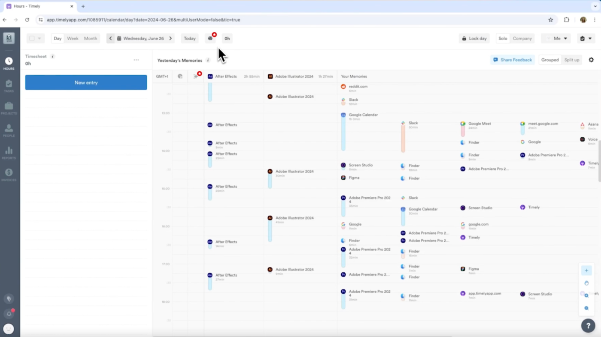This screenshot has width=601, height=337.
Task: Tick the select-all checkbox in toolbar
Action: click(x=32, y=39)
